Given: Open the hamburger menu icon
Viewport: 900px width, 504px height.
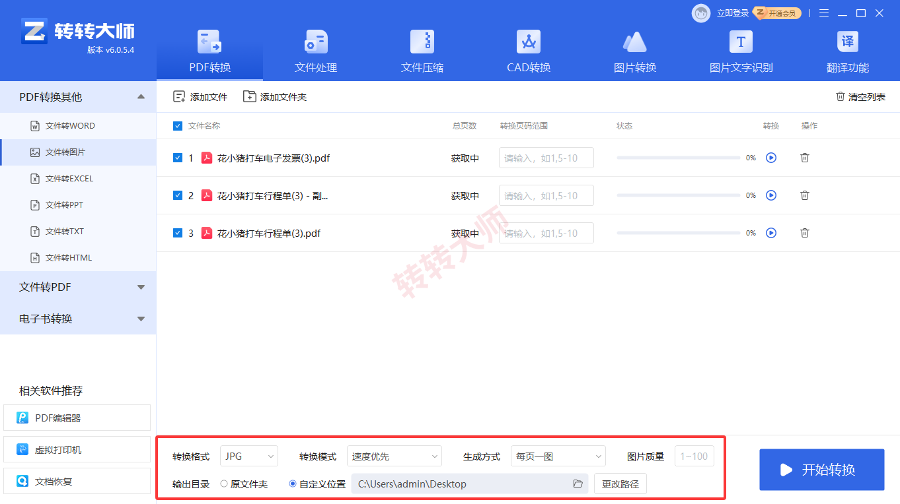Looking at the screenshot, I should click(x=824, y=13).
